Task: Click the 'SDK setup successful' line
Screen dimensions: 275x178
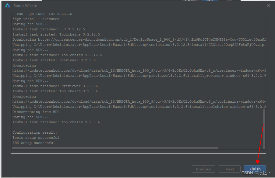Action: point(34,143)
